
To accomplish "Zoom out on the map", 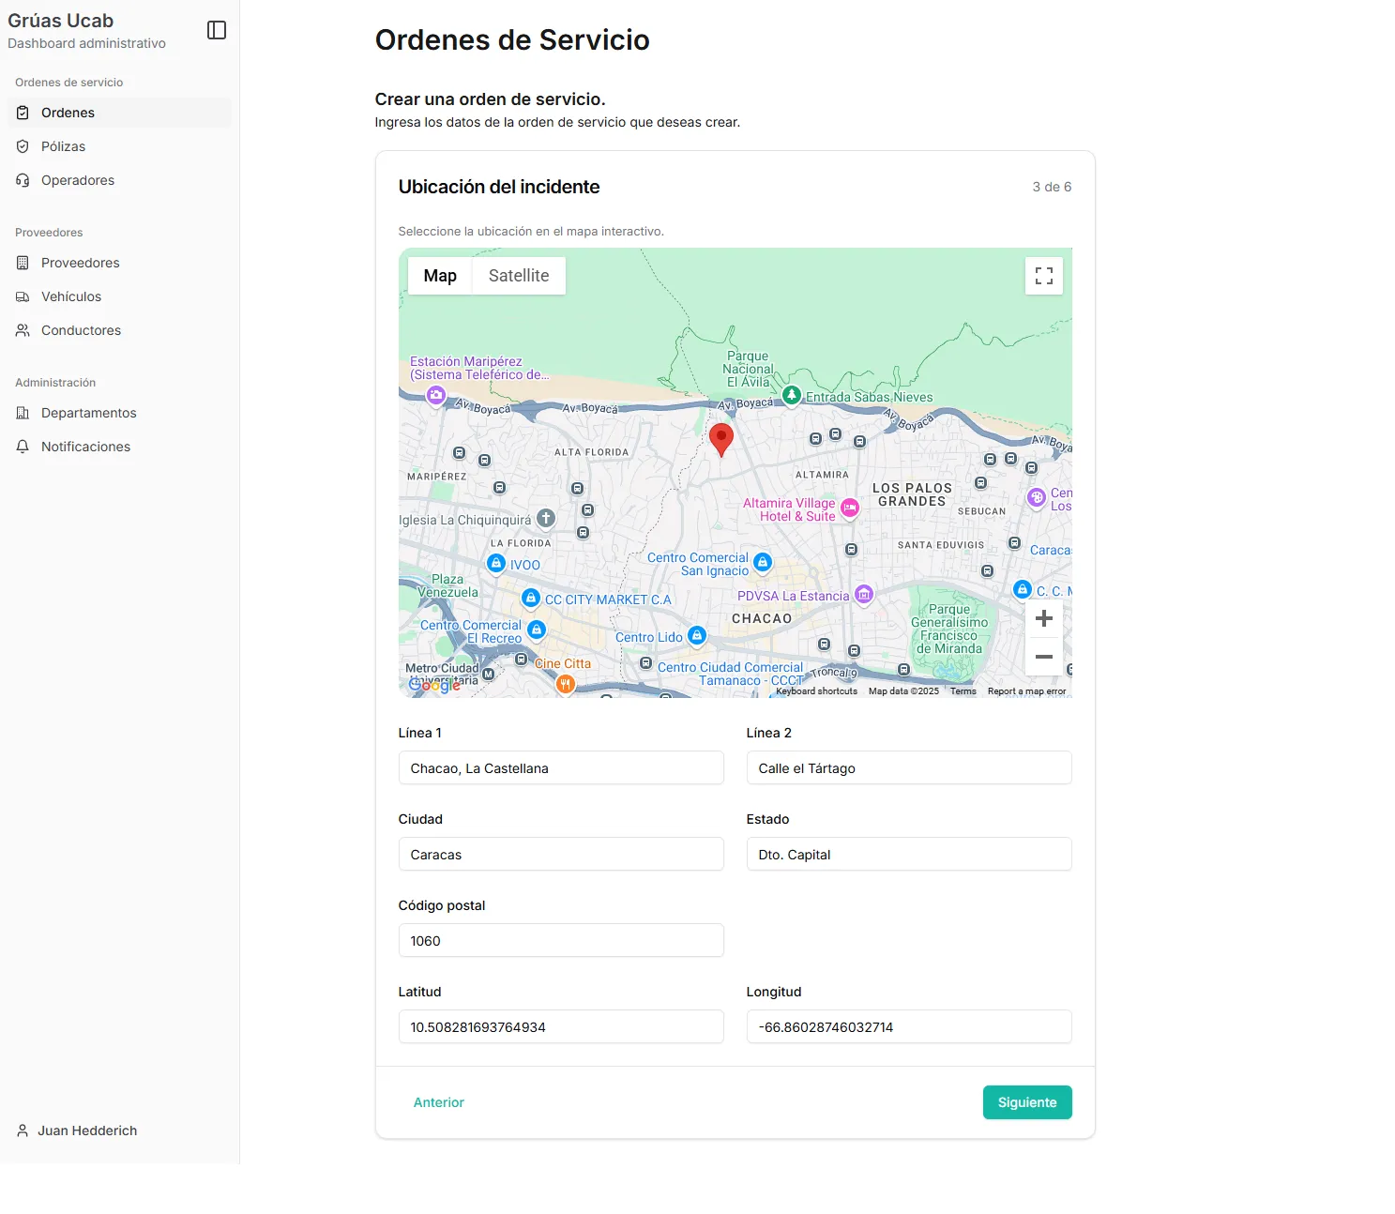I will pos(1043,657).
